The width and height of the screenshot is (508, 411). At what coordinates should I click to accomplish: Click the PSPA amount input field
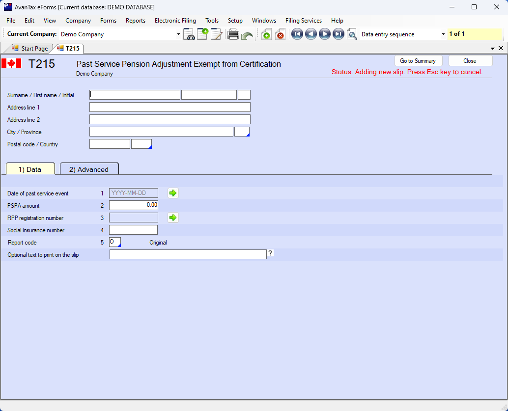[134, 205]
